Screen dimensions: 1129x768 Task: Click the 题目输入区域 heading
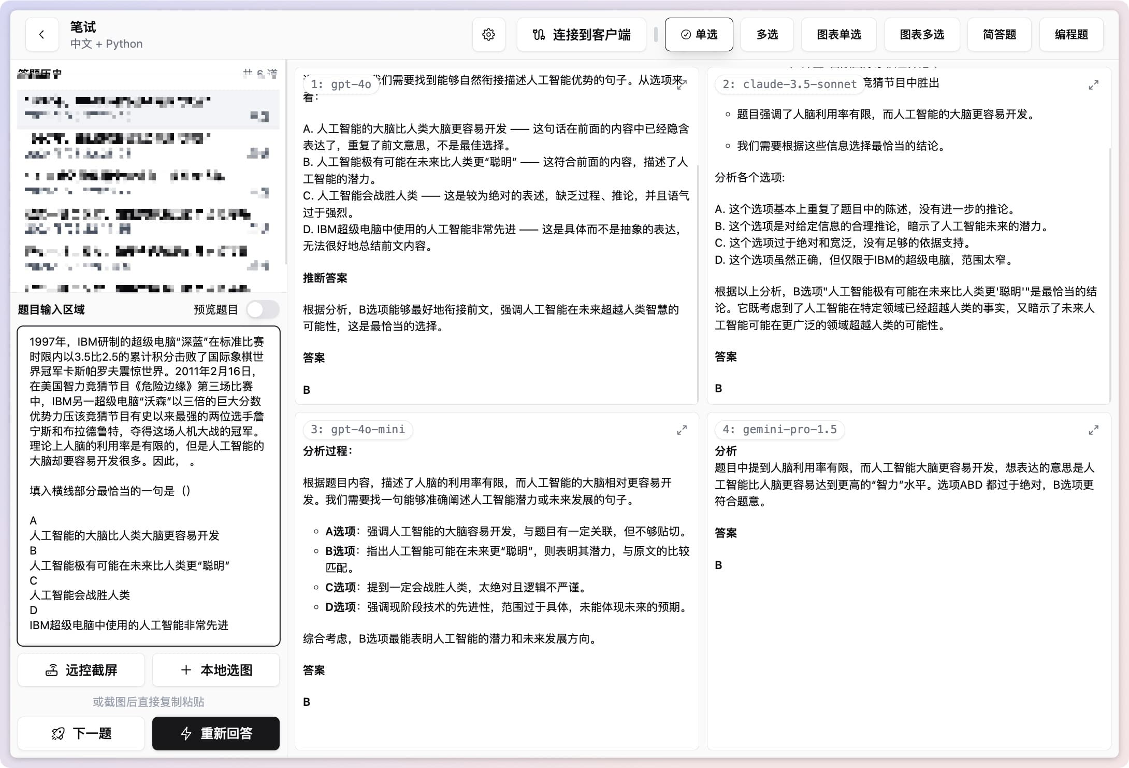pyautogui.click(x=51, y=310)
